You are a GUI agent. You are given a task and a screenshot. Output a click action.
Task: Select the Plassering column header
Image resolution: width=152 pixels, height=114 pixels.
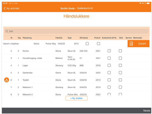click(x=27, y=38)
